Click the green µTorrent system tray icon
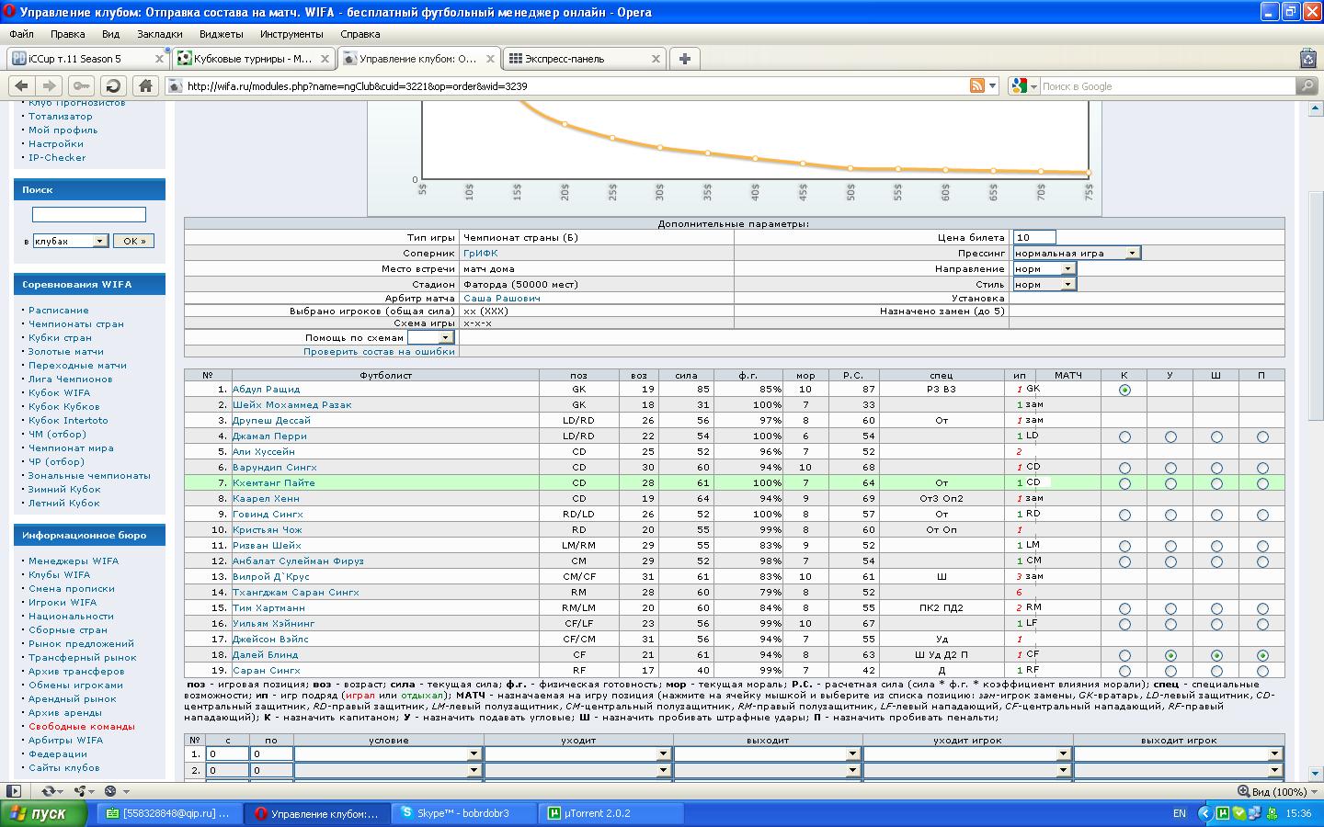Screen dimensions: 1324x827 [1223, 813]
